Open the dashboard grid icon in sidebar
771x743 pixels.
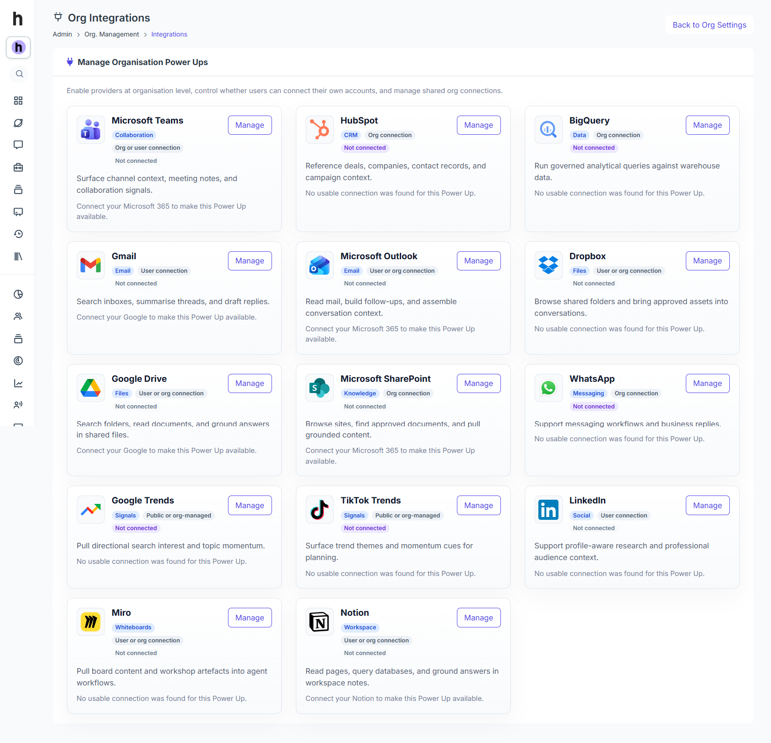pos(18,101)
